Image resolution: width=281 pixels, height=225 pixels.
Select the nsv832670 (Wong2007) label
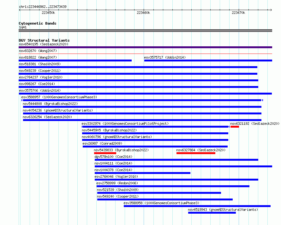[x=38, y=51]
